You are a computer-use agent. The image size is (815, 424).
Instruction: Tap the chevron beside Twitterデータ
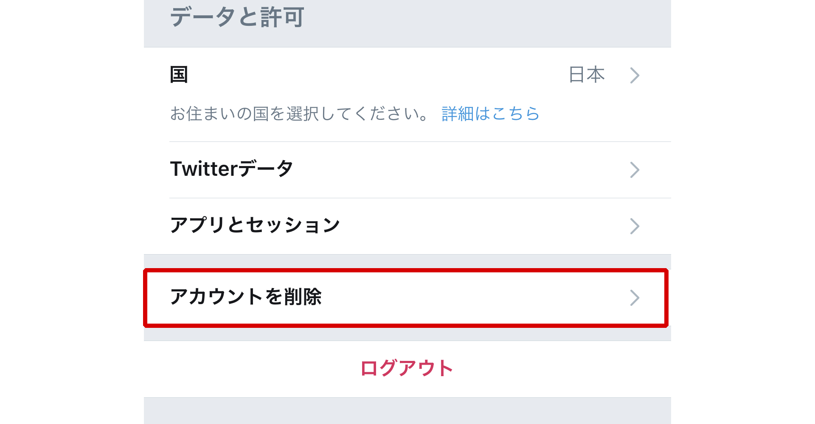point(635,170)
